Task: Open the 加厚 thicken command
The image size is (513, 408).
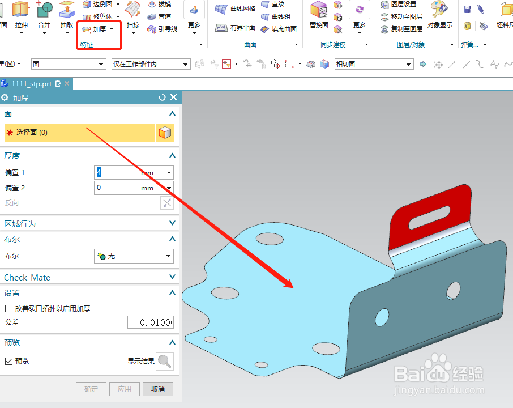Action: pyautogui.click(x=95, y=29)
